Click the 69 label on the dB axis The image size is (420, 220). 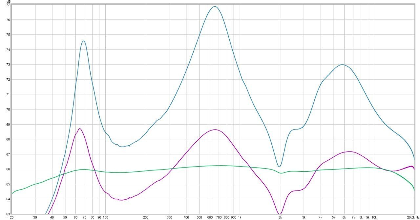point(8,125)
